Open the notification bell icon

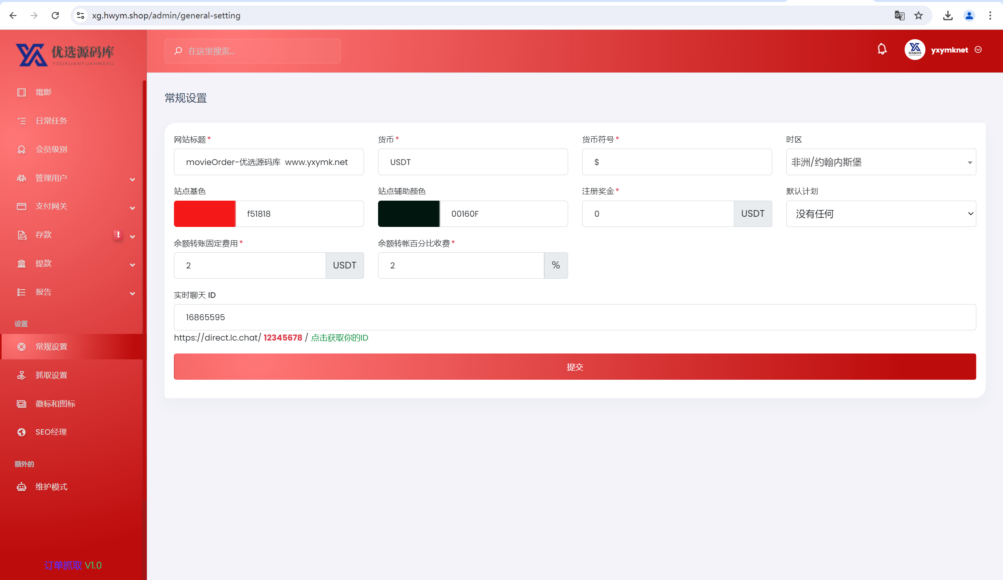(x=882, y=49)
